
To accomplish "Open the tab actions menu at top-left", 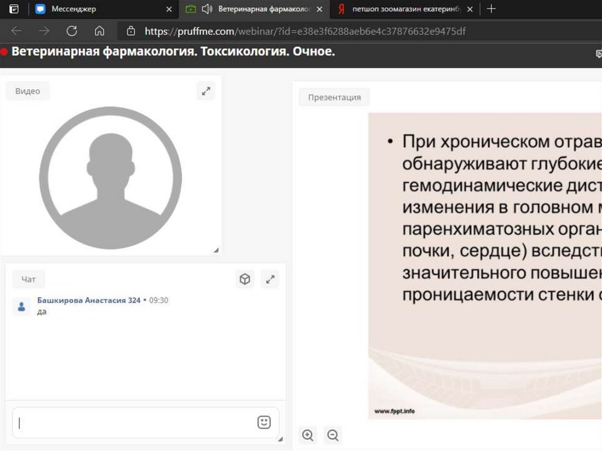I will pyautogui.click(x=14, y=9).
